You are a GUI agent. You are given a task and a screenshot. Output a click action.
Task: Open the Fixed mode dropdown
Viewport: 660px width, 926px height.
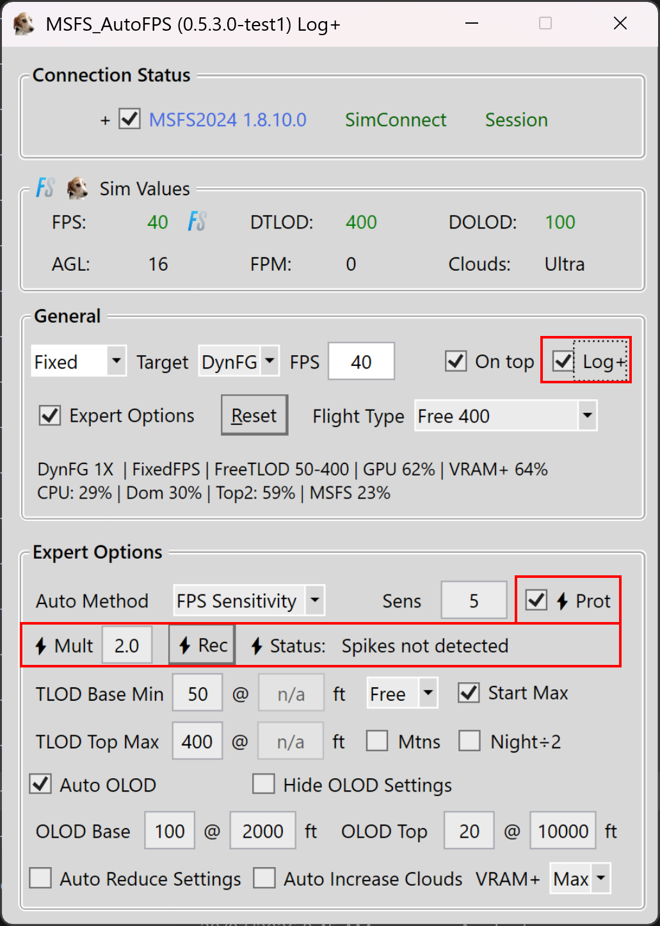pos(79,362)
